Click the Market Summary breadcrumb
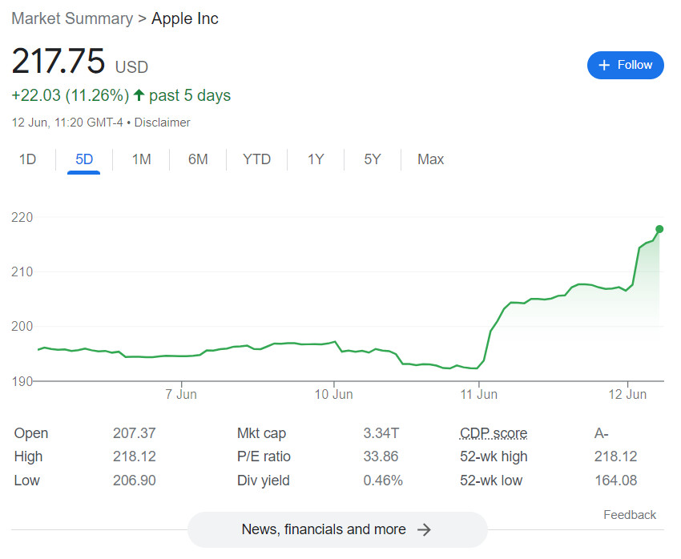681x559 pixels. [x=72, y=18]
